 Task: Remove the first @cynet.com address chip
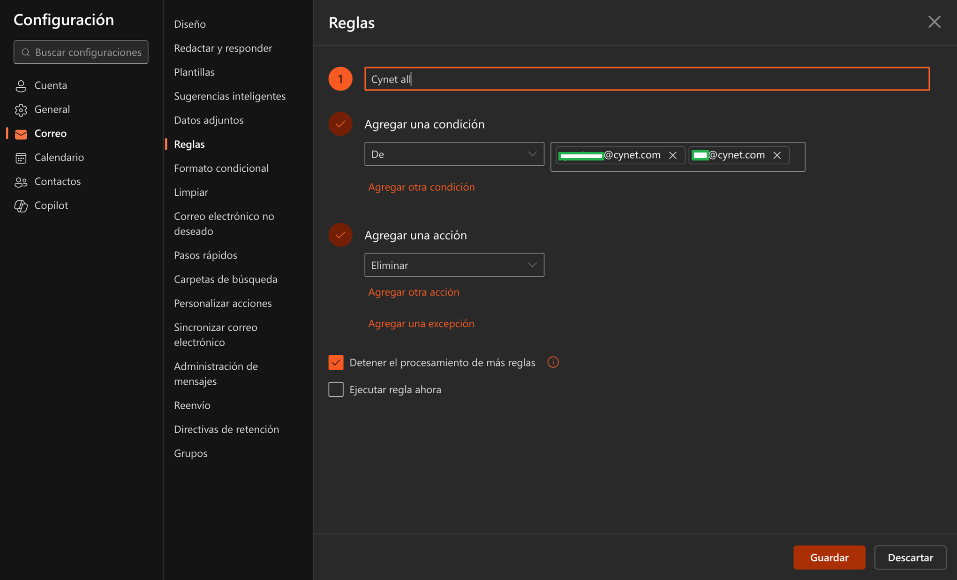click(672, 155)
